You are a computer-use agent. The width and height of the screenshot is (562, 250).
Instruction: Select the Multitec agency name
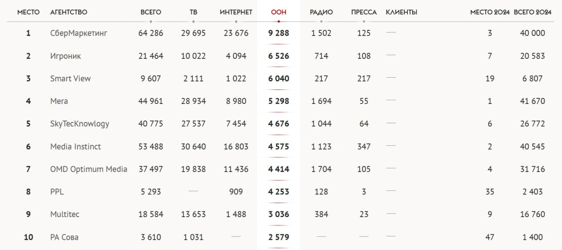tap(65, 214)
